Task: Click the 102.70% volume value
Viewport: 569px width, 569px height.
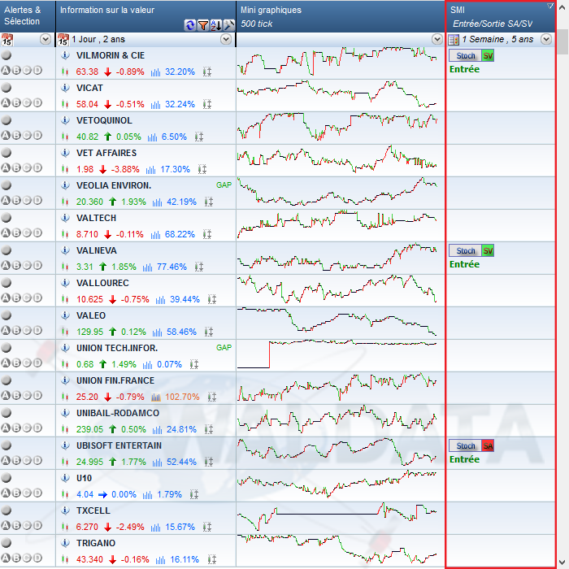Action: pos(182,397)
